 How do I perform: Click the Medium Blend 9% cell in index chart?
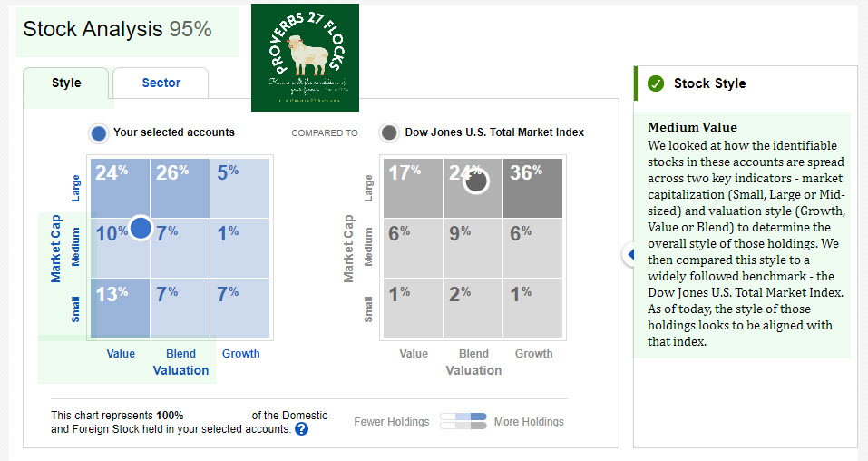point(473,248)
